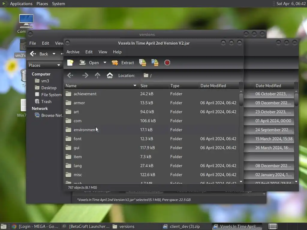Image resolution: width=307 pixels, height=230 pixels.
Task: Select the item folder
Action: 151,157
